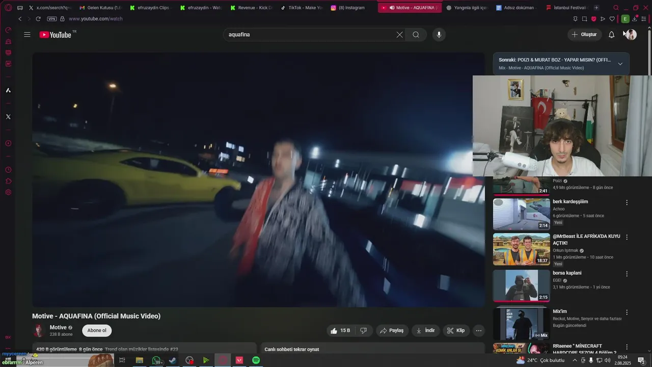Play the MrBeast AFRİKA'DA KUYU thumbnail
This screenshot has width=652, height=367.
pyautogui.click(x=522, y=249)
